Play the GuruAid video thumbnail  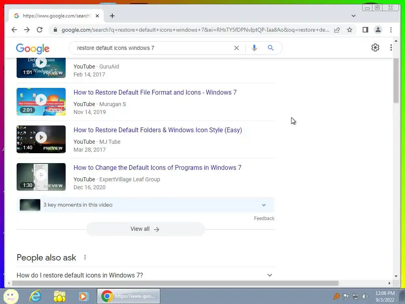click(41, 68)
